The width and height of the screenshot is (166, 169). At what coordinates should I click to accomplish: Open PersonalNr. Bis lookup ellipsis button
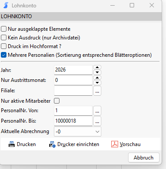click(97, 121)
